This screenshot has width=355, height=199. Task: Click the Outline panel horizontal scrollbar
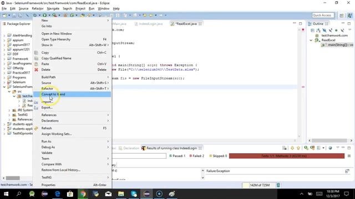coord(329,140)
